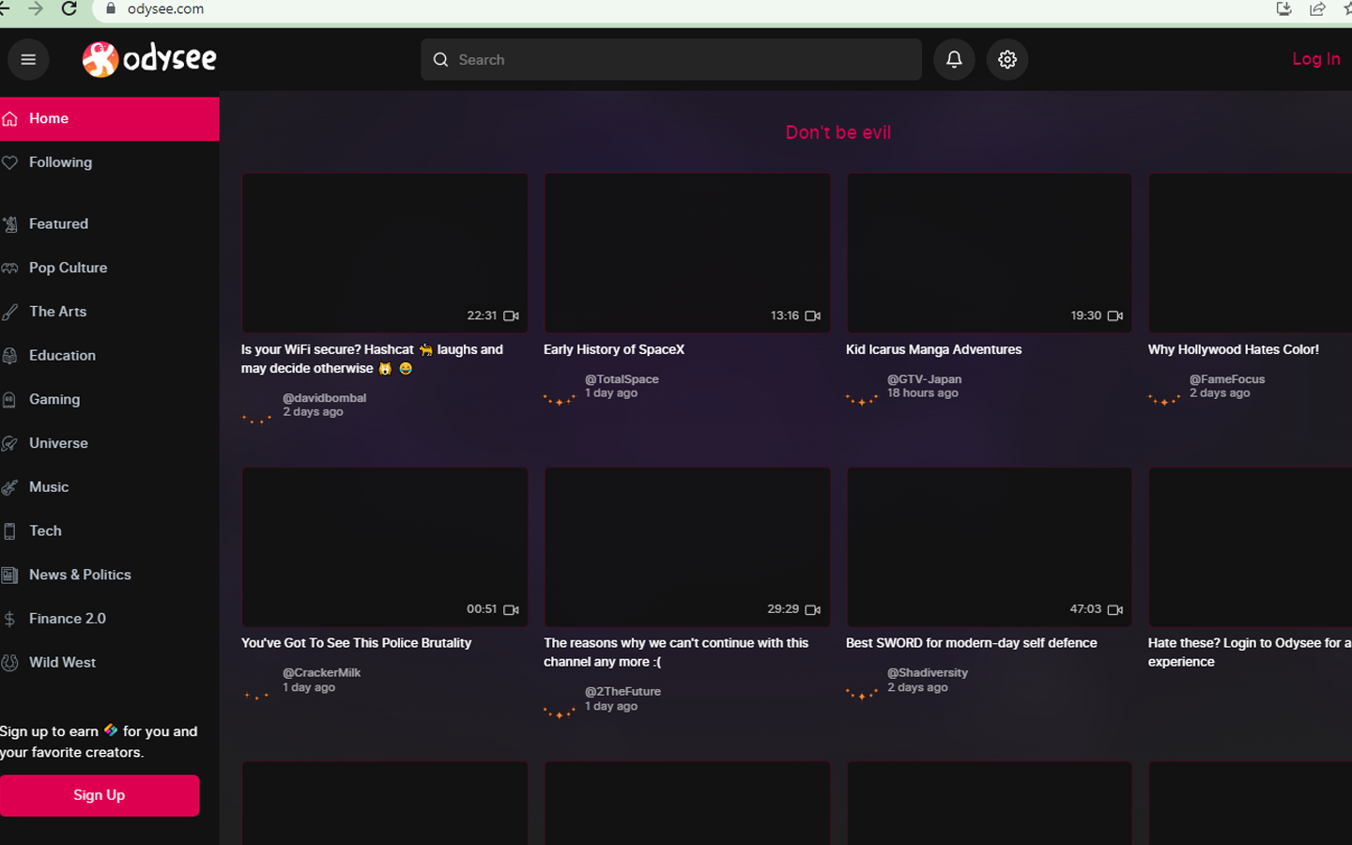Screen dimensions: 1352x845
Task: Click 'Early History of SpaceX' title
Action: [614, 349]
